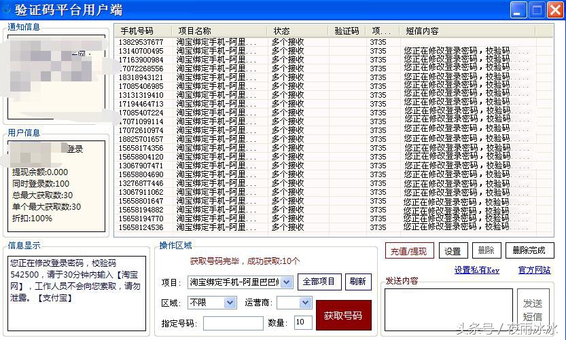Open the 官方网站 link

tap(534, 270)
